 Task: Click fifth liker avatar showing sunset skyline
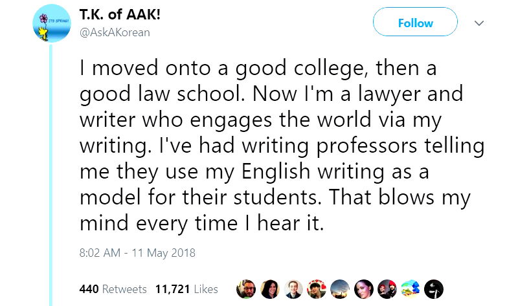coord(339,289)
